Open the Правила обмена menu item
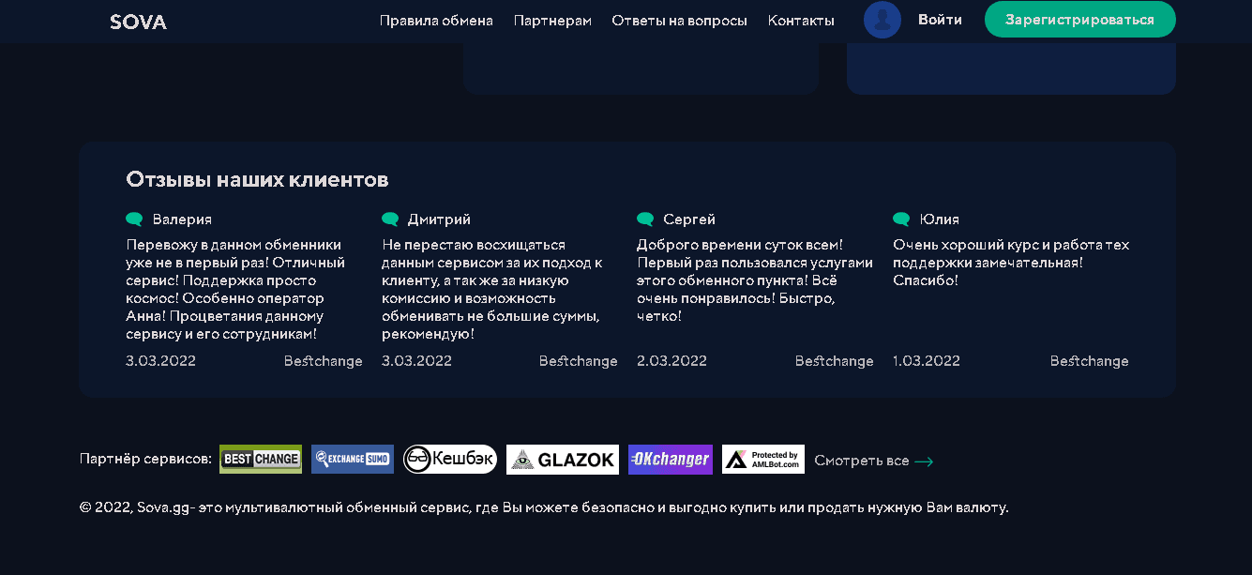Screen dimensions: 1252x575 pos(436,21)
